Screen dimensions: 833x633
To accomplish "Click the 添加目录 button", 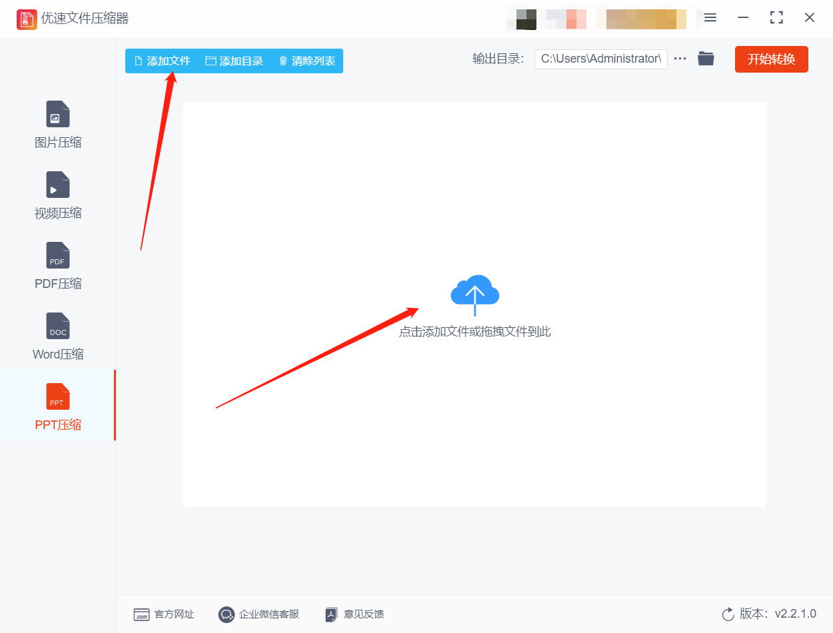I will tap(235, 61).
